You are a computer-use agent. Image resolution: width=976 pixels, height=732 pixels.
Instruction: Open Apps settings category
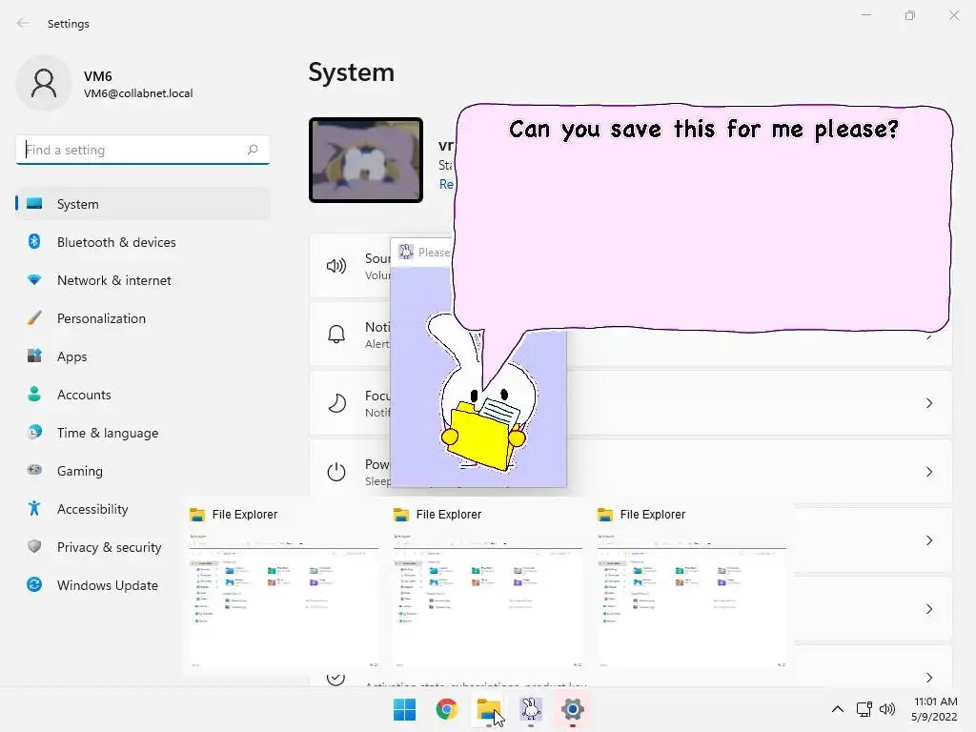[x=143, y=356]
